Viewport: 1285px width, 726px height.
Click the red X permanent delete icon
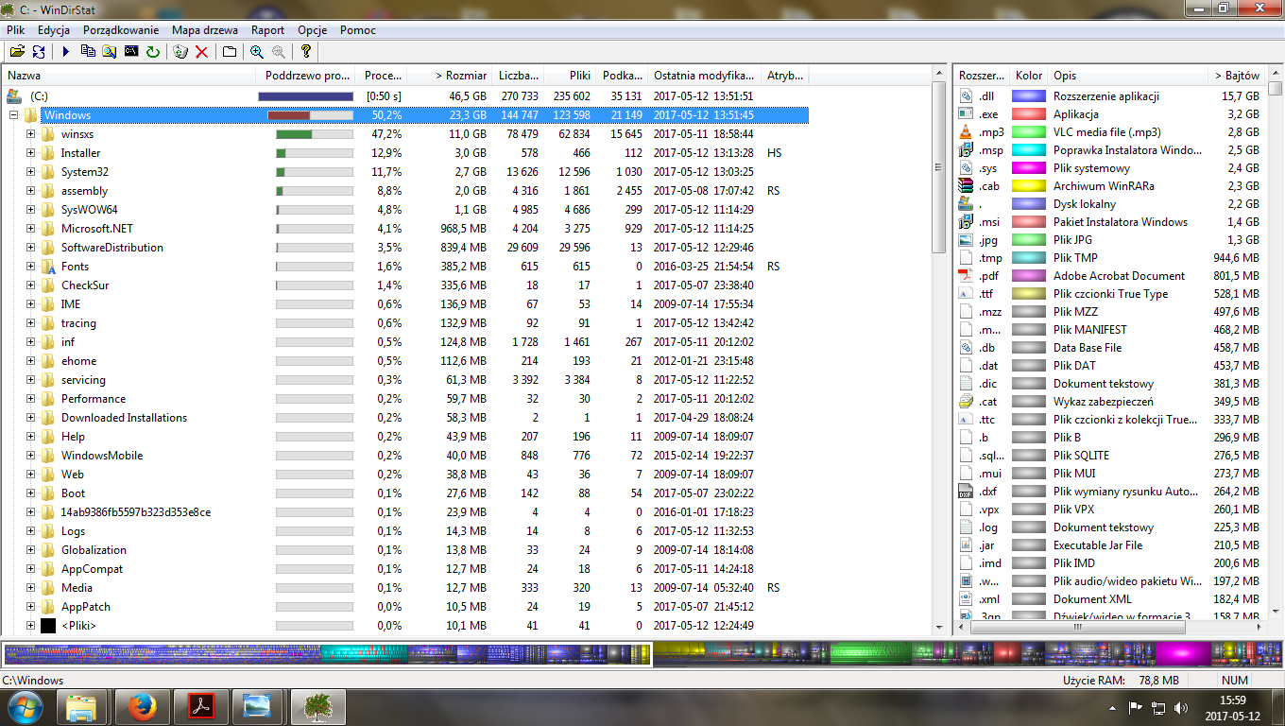201,52
